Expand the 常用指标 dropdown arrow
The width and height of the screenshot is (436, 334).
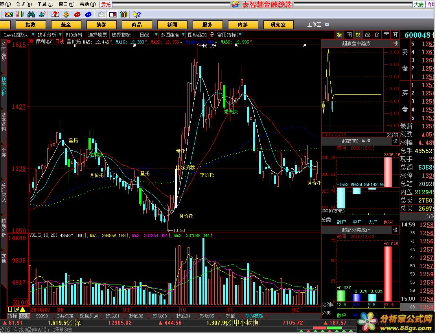coord(240,35)
